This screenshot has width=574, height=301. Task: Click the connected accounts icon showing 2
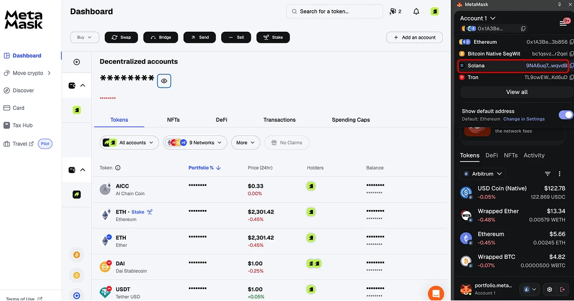[396, 11]
